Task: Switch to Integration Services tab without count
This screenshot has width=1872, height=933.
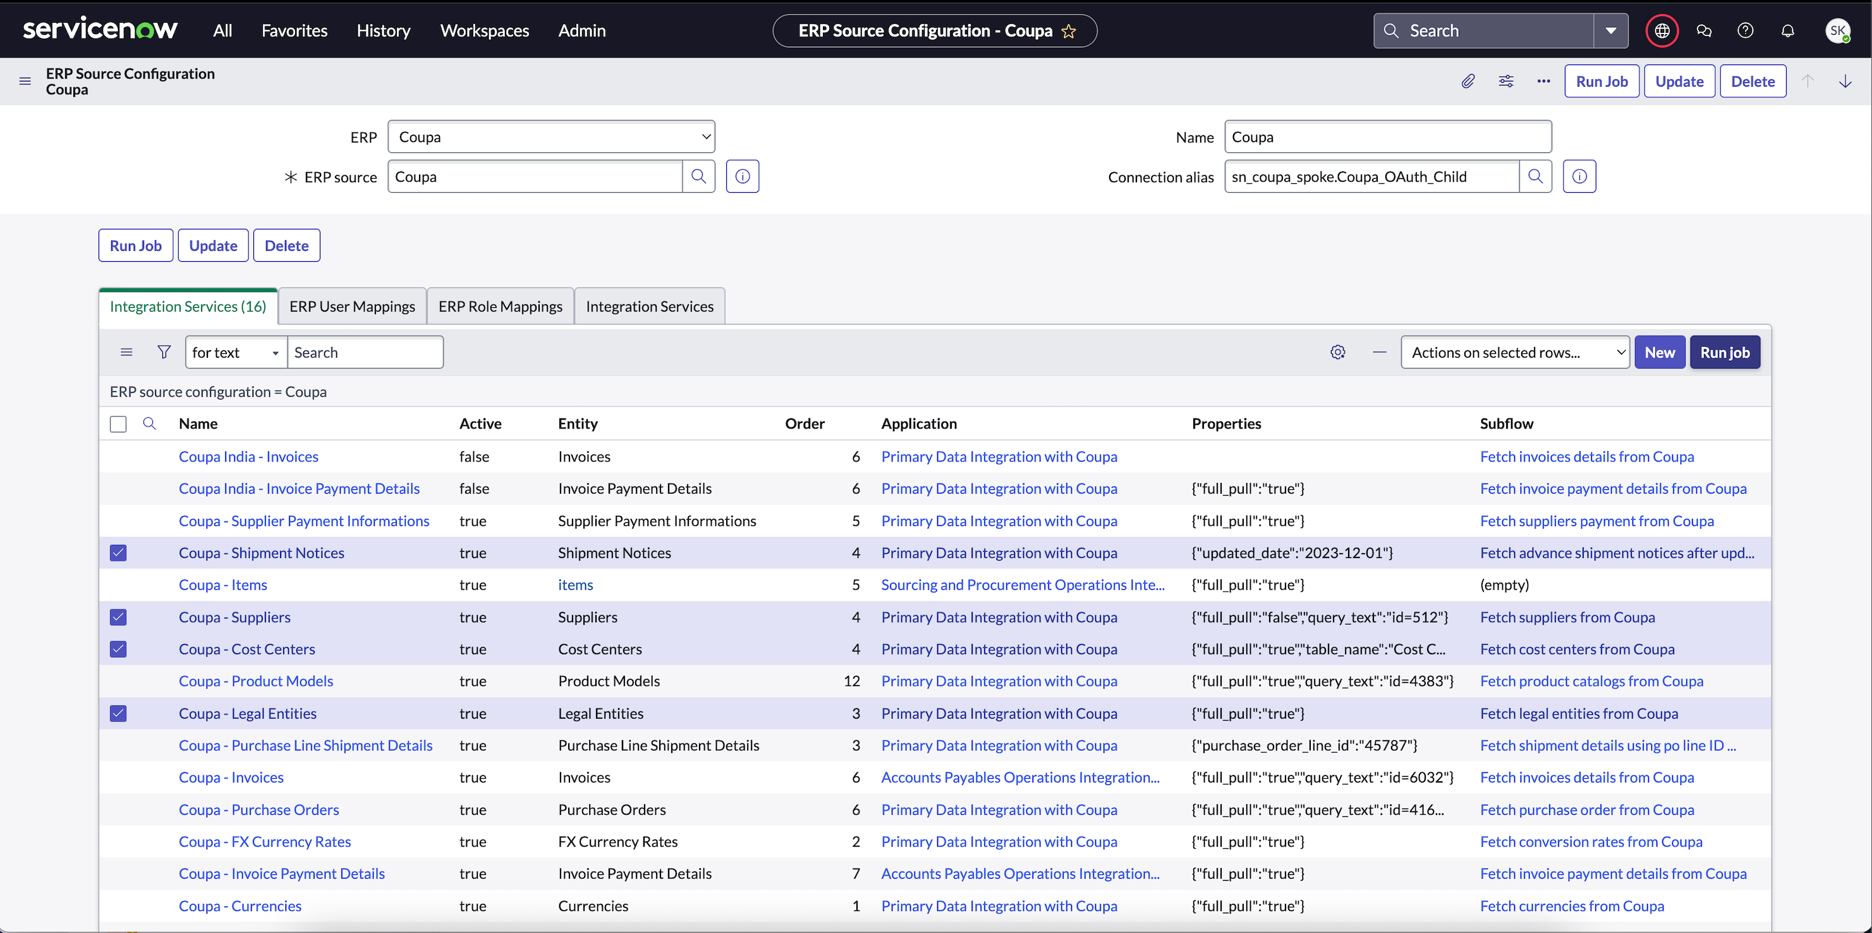Action: (x=650, y=307)
